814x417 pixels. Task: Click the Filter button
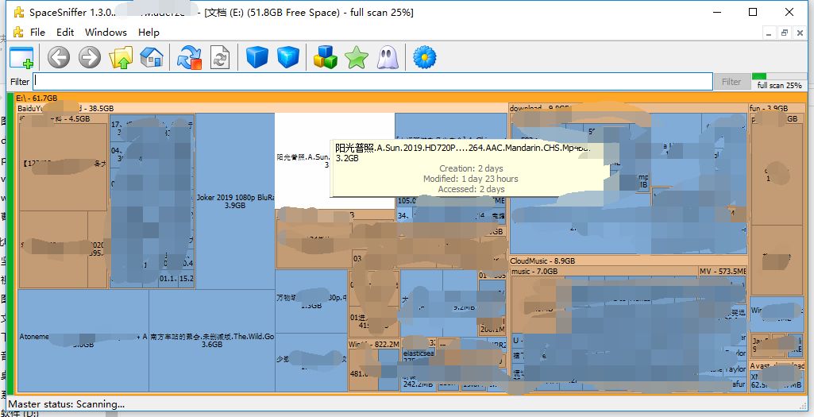point(731,82)
